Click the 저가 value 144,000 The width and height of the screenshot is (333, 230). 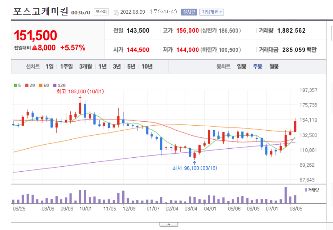point(188,50)
